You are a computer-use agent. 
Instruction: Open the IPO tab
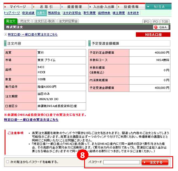point(146,22)
